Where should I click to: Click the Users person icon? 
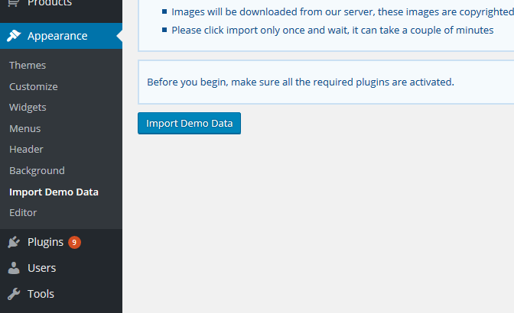[x=14, y=268]
